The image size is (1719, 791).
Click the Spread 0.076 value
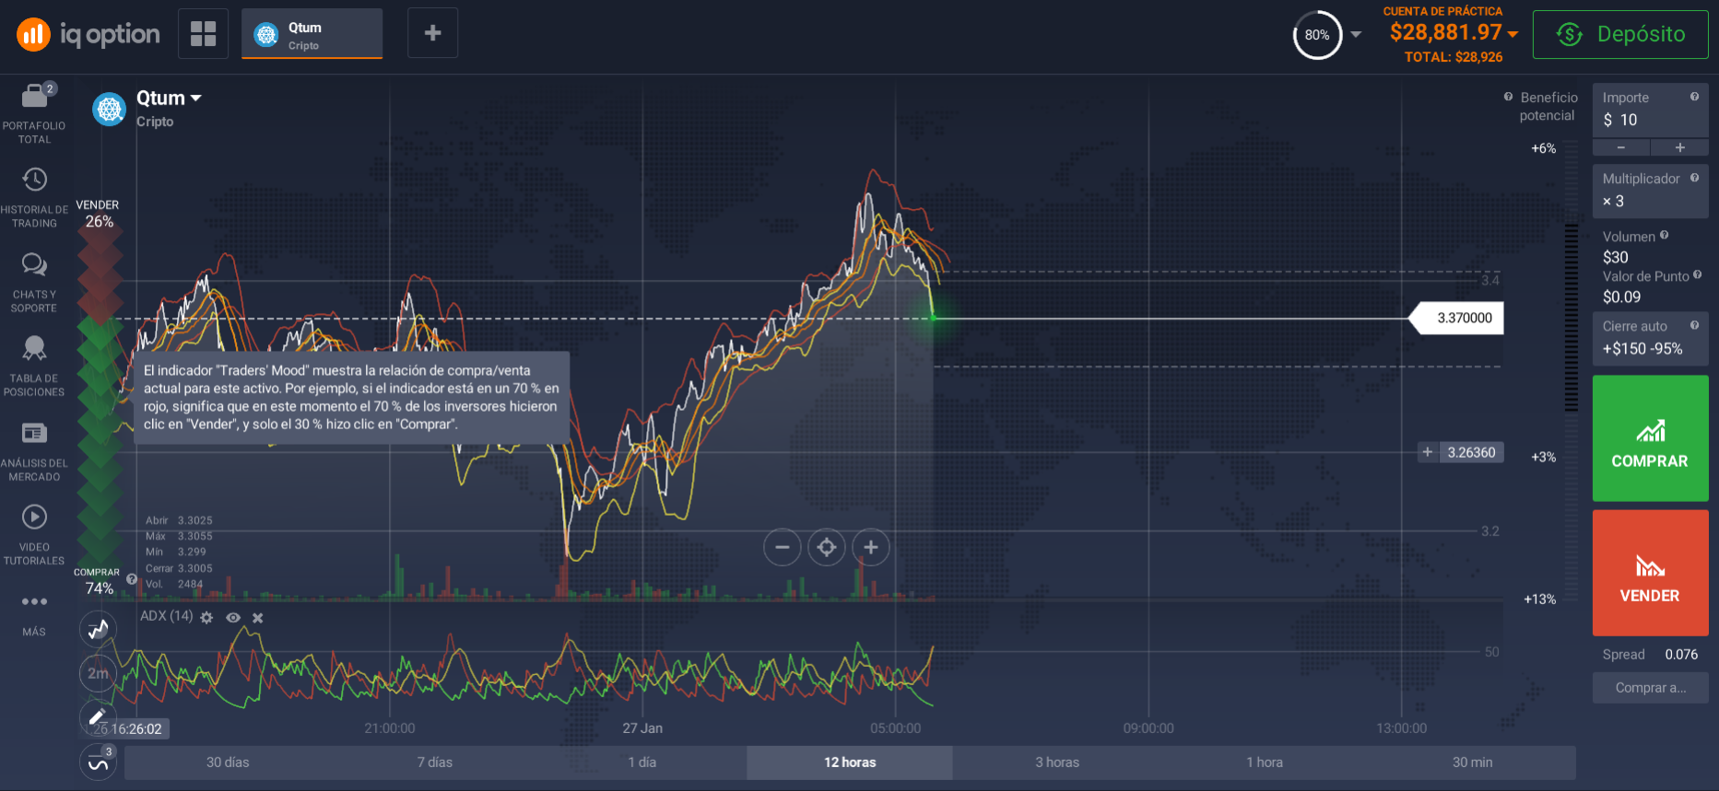[1681, 655]
